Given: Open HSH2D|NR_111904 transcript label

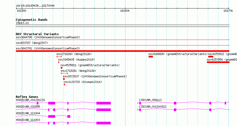Looking at the screenshot, I should 28,113.
